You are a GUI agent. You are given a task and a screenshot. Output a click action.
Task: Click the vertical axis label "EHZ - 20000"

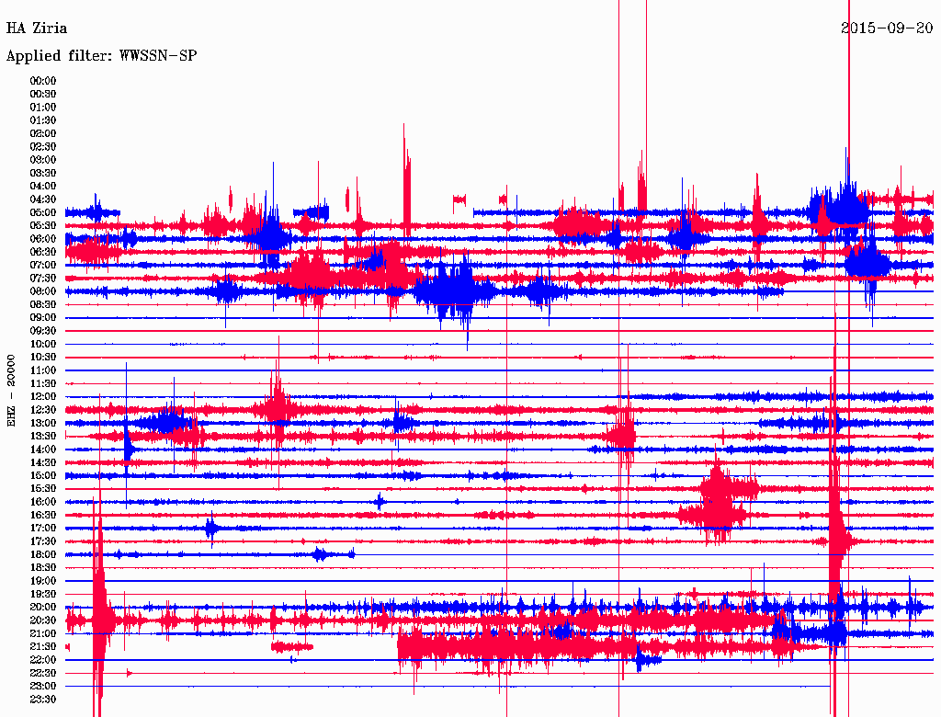point(11,391)
